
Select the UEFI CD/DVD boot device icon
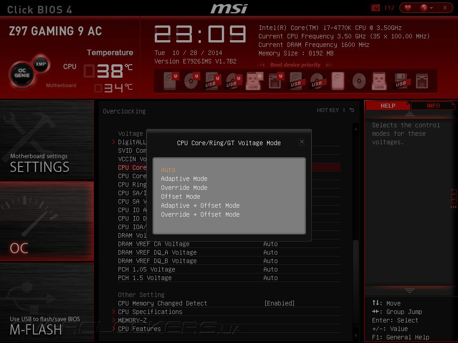191,81
